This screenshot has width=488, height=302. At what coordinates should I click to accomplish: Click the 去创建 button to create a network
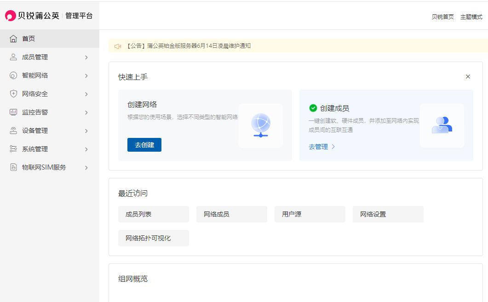[144, 145]
